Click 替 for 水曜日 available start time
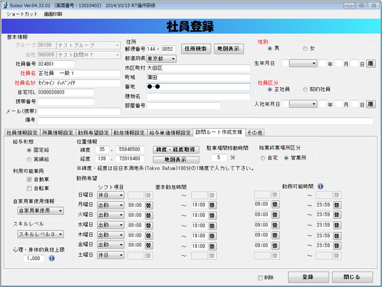 tap(275, 225)
